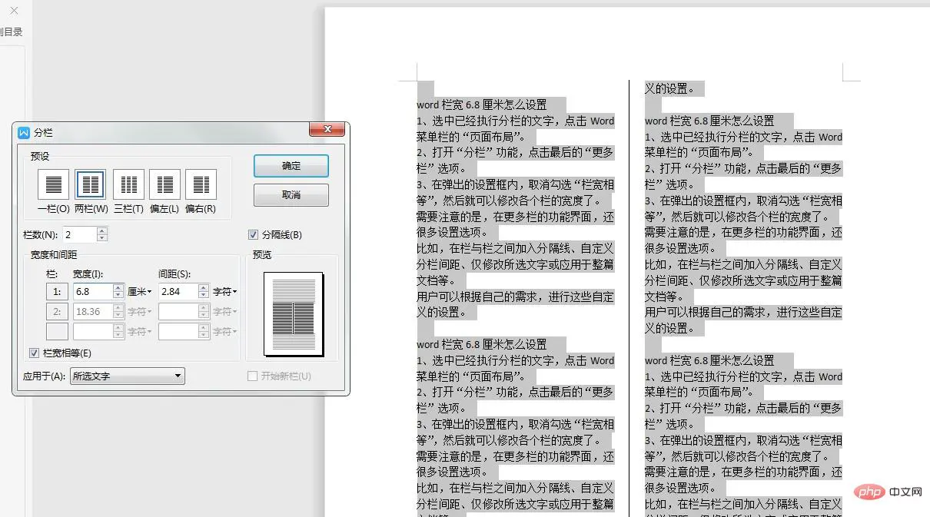The image size is (930, 517).
Task: Click the 字符 unit dropdown beside width 18.36
Action: [x=140, y=312]
